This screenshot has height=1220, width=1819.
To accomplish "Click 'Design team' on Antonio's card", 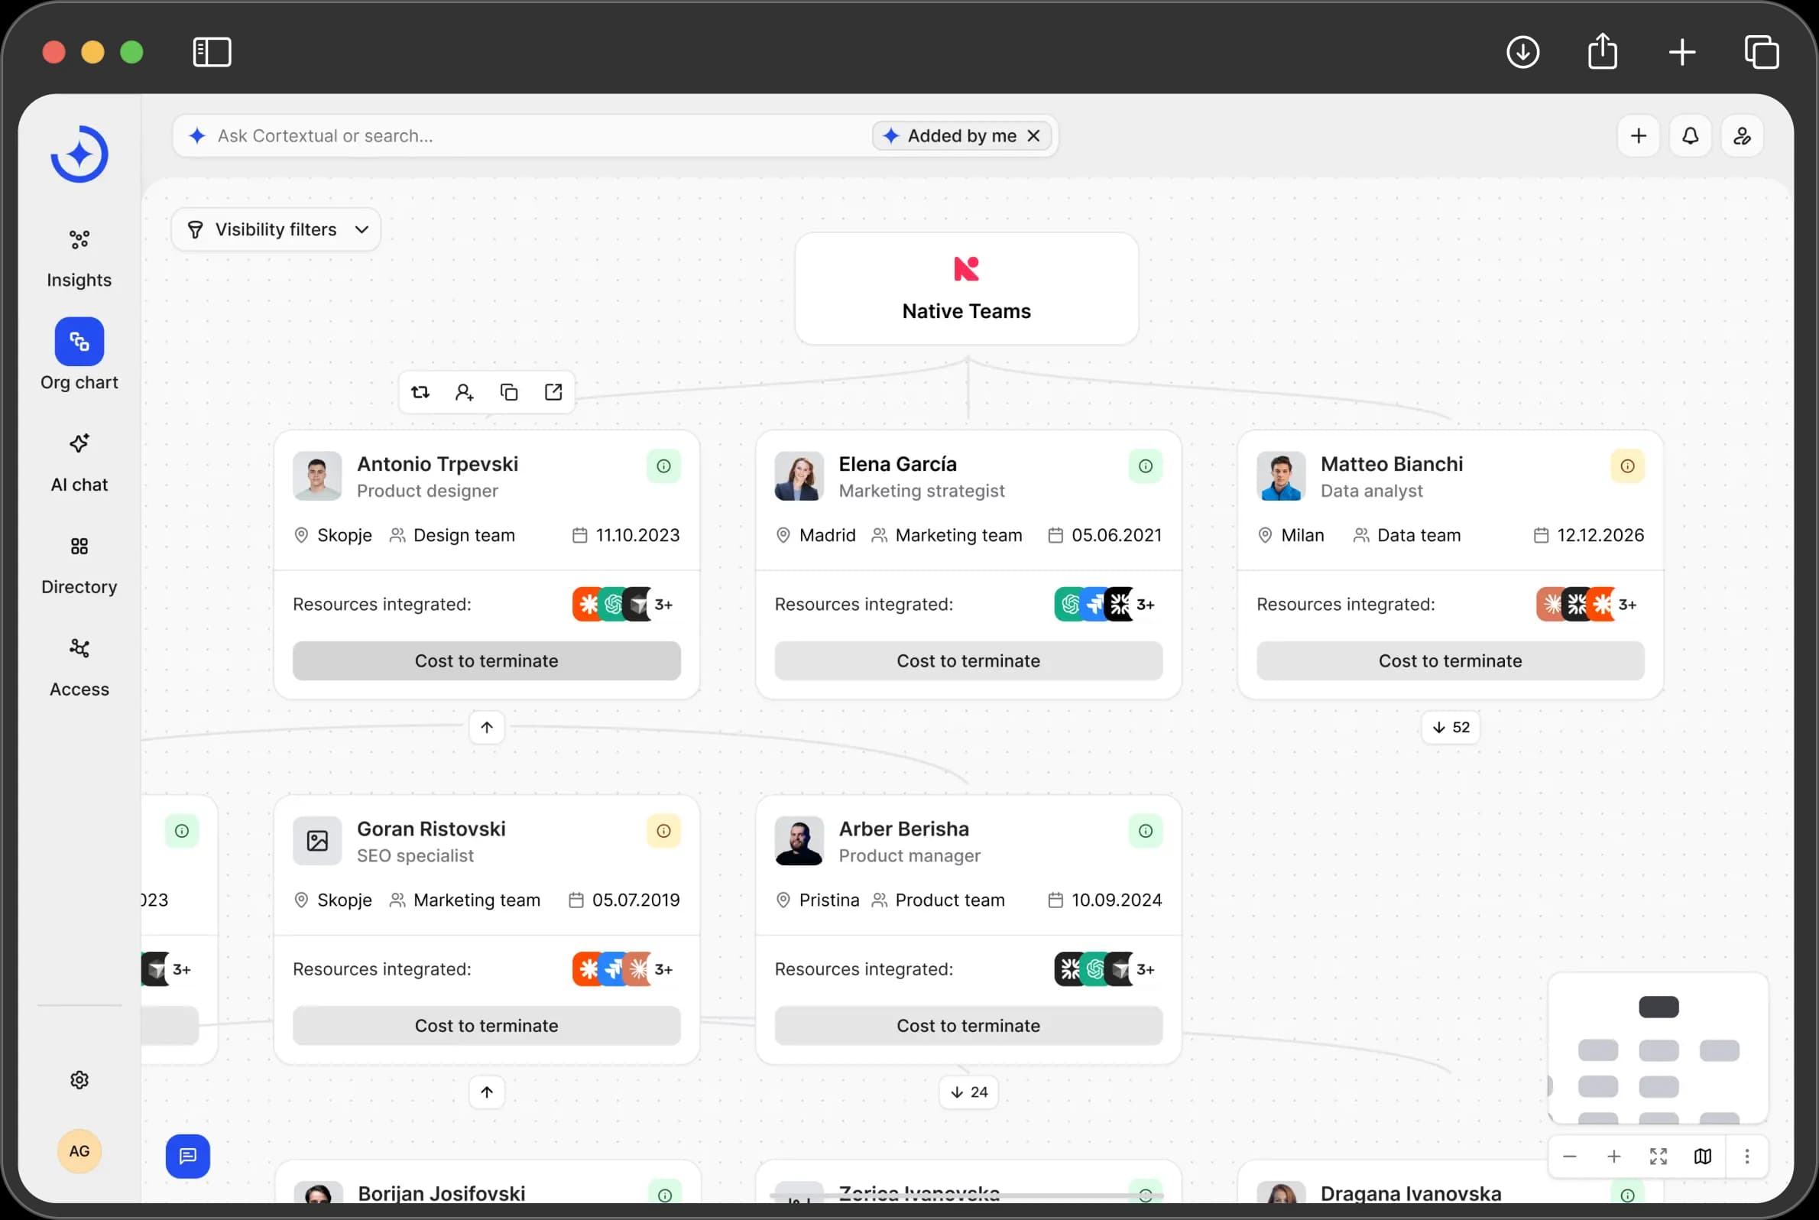I will (x=464, y=535).
